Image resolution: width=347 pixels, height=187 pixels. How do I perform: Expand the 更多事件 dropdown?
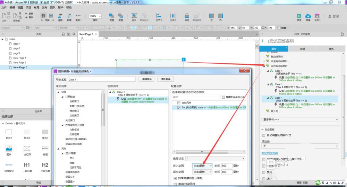pos(299,119)
